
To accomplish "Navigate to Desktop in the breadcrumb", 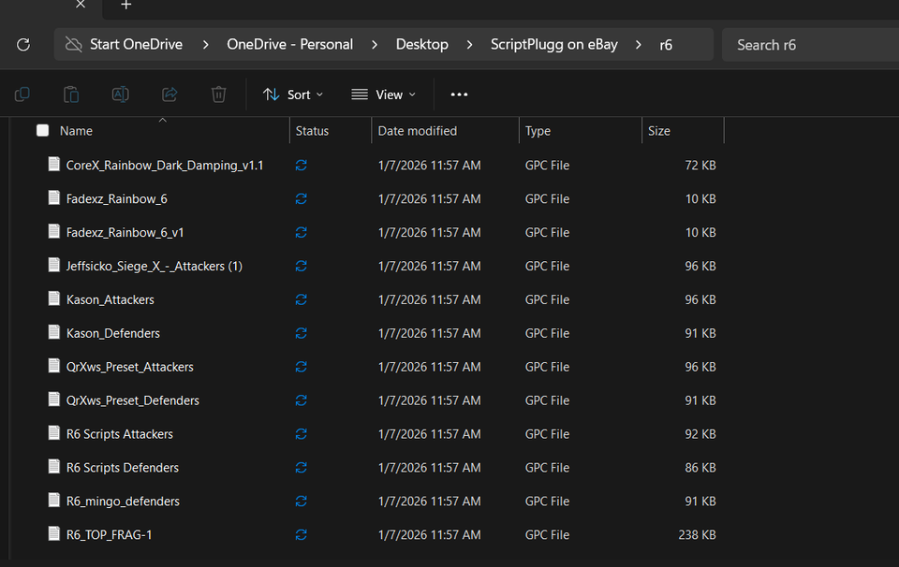I will pos(422,45).
